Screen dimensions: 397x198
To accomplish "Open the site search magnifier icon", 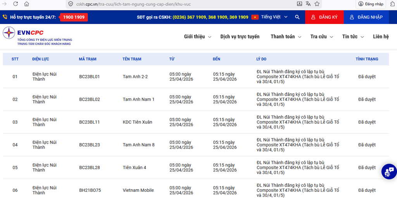I will [297, 17].
